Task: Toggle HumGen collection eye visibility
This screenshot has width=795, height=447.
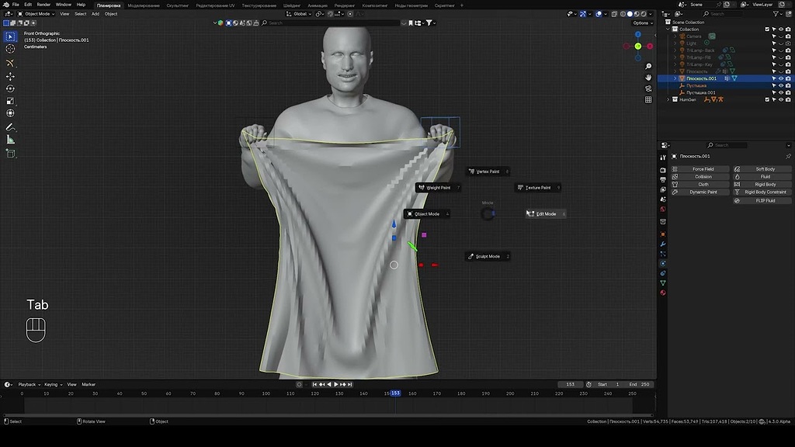Action: [781, 100]
